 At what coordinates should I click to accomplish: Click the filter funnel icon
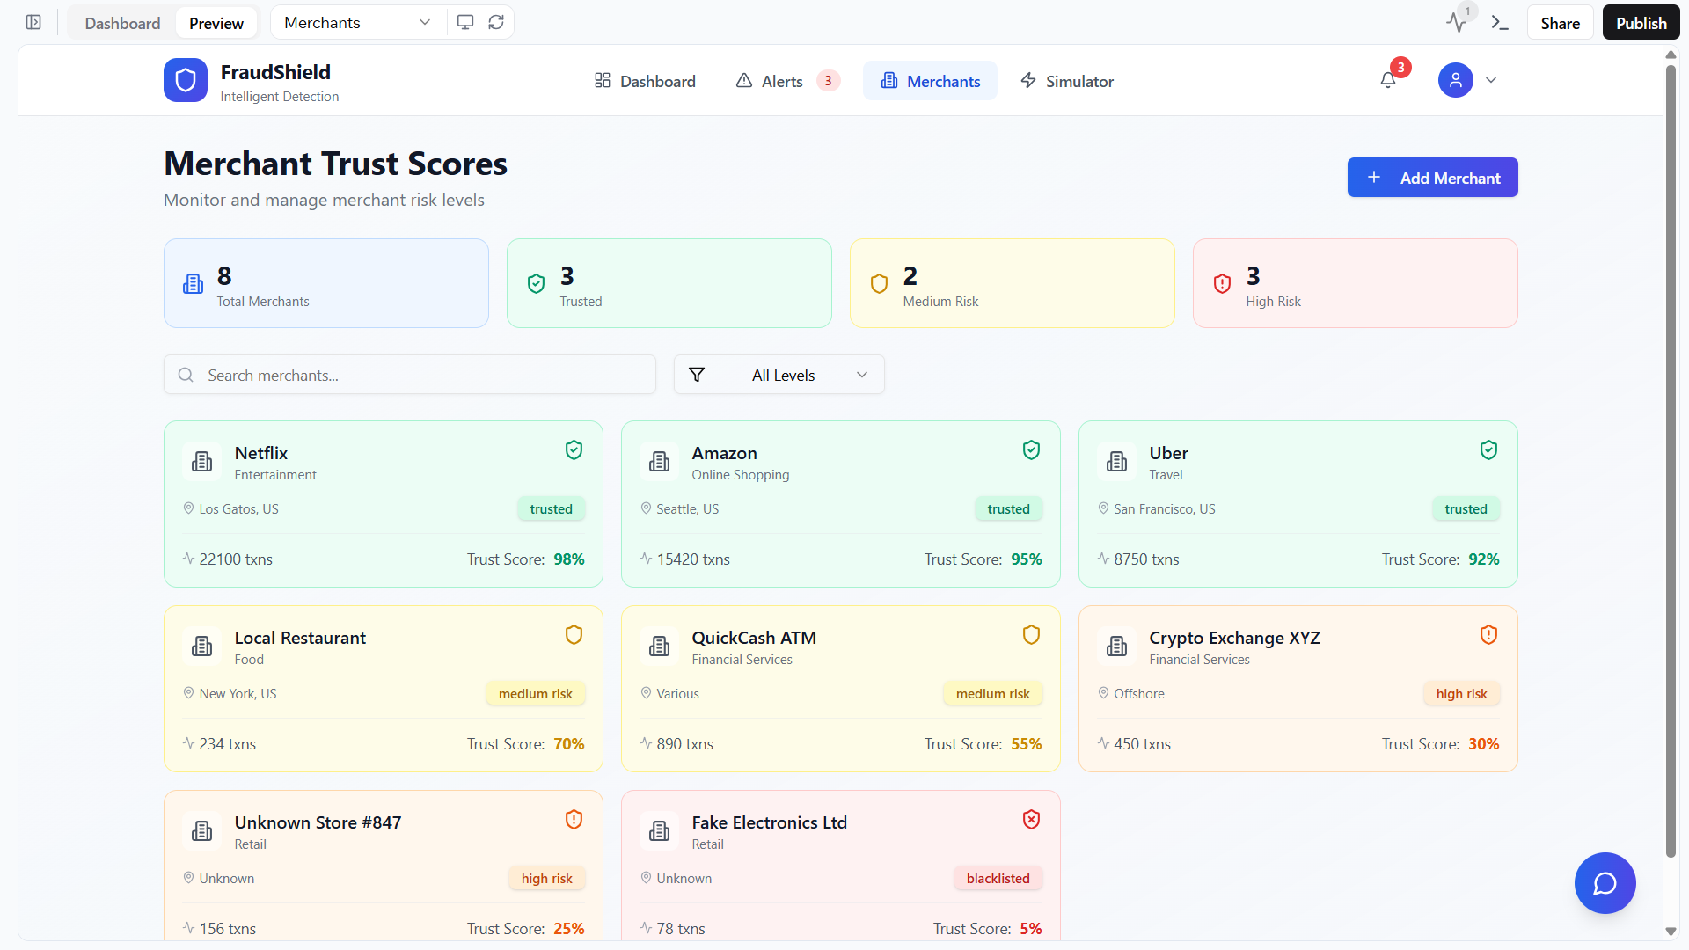pyautogui.click(x=697, y=375)
